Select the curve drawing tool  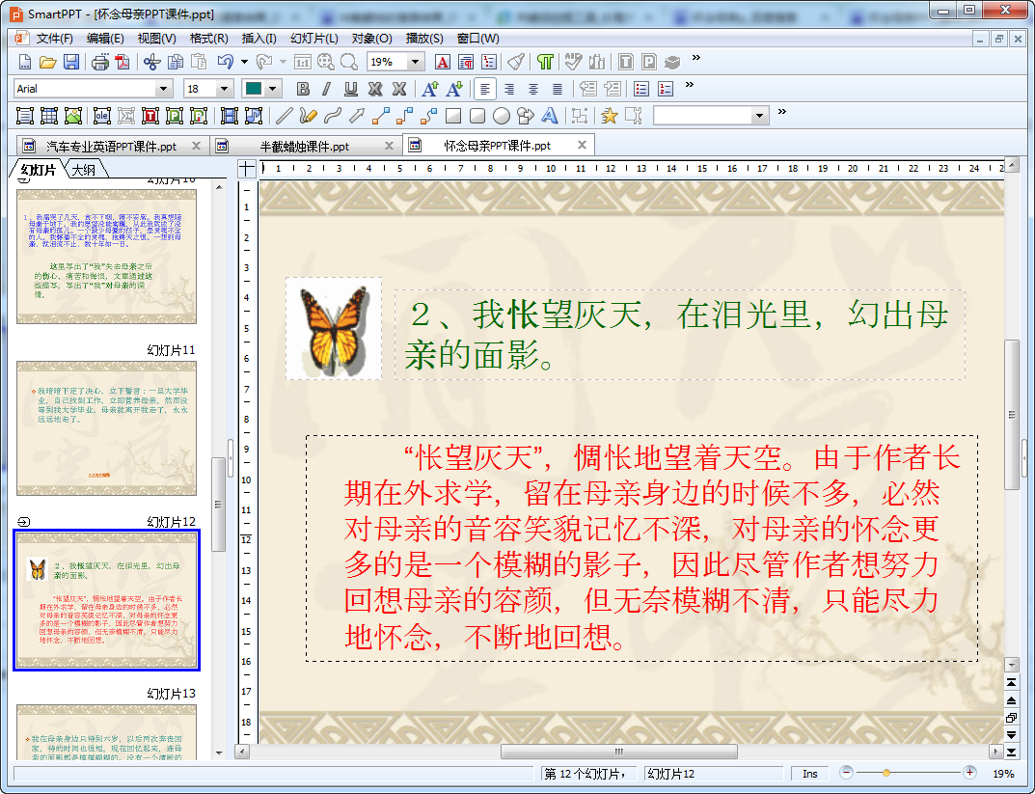tap(333, 116)
